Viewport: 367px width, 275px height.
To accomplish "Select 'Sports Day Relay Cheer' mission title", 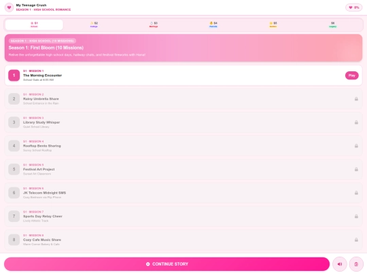I will (43, 216).
